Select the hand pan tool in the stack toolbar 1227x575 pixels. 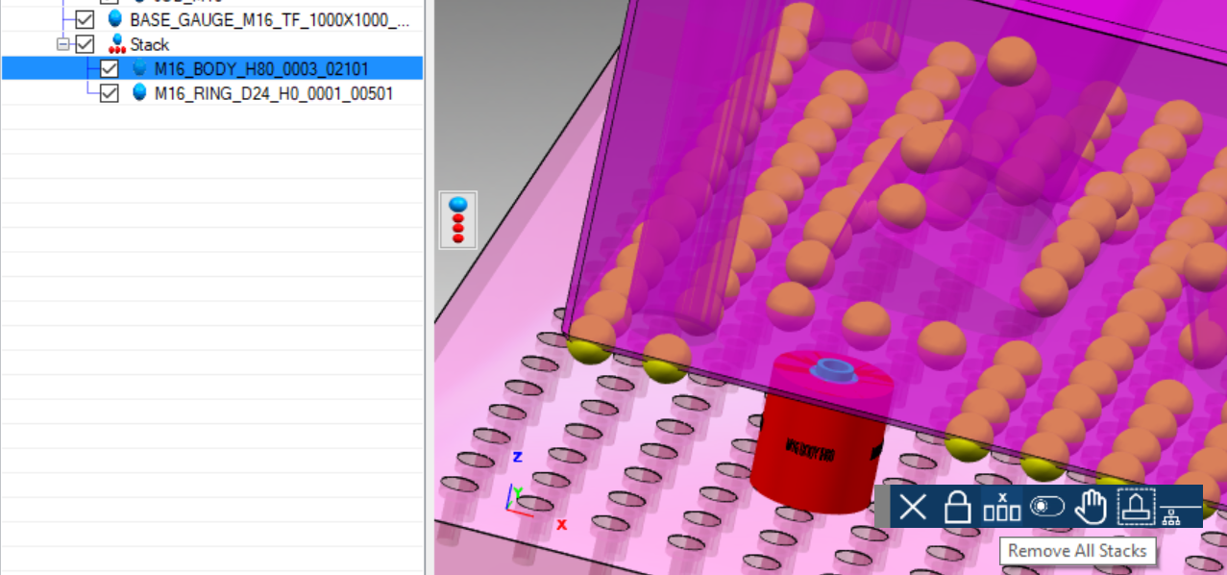point(1091,507)
